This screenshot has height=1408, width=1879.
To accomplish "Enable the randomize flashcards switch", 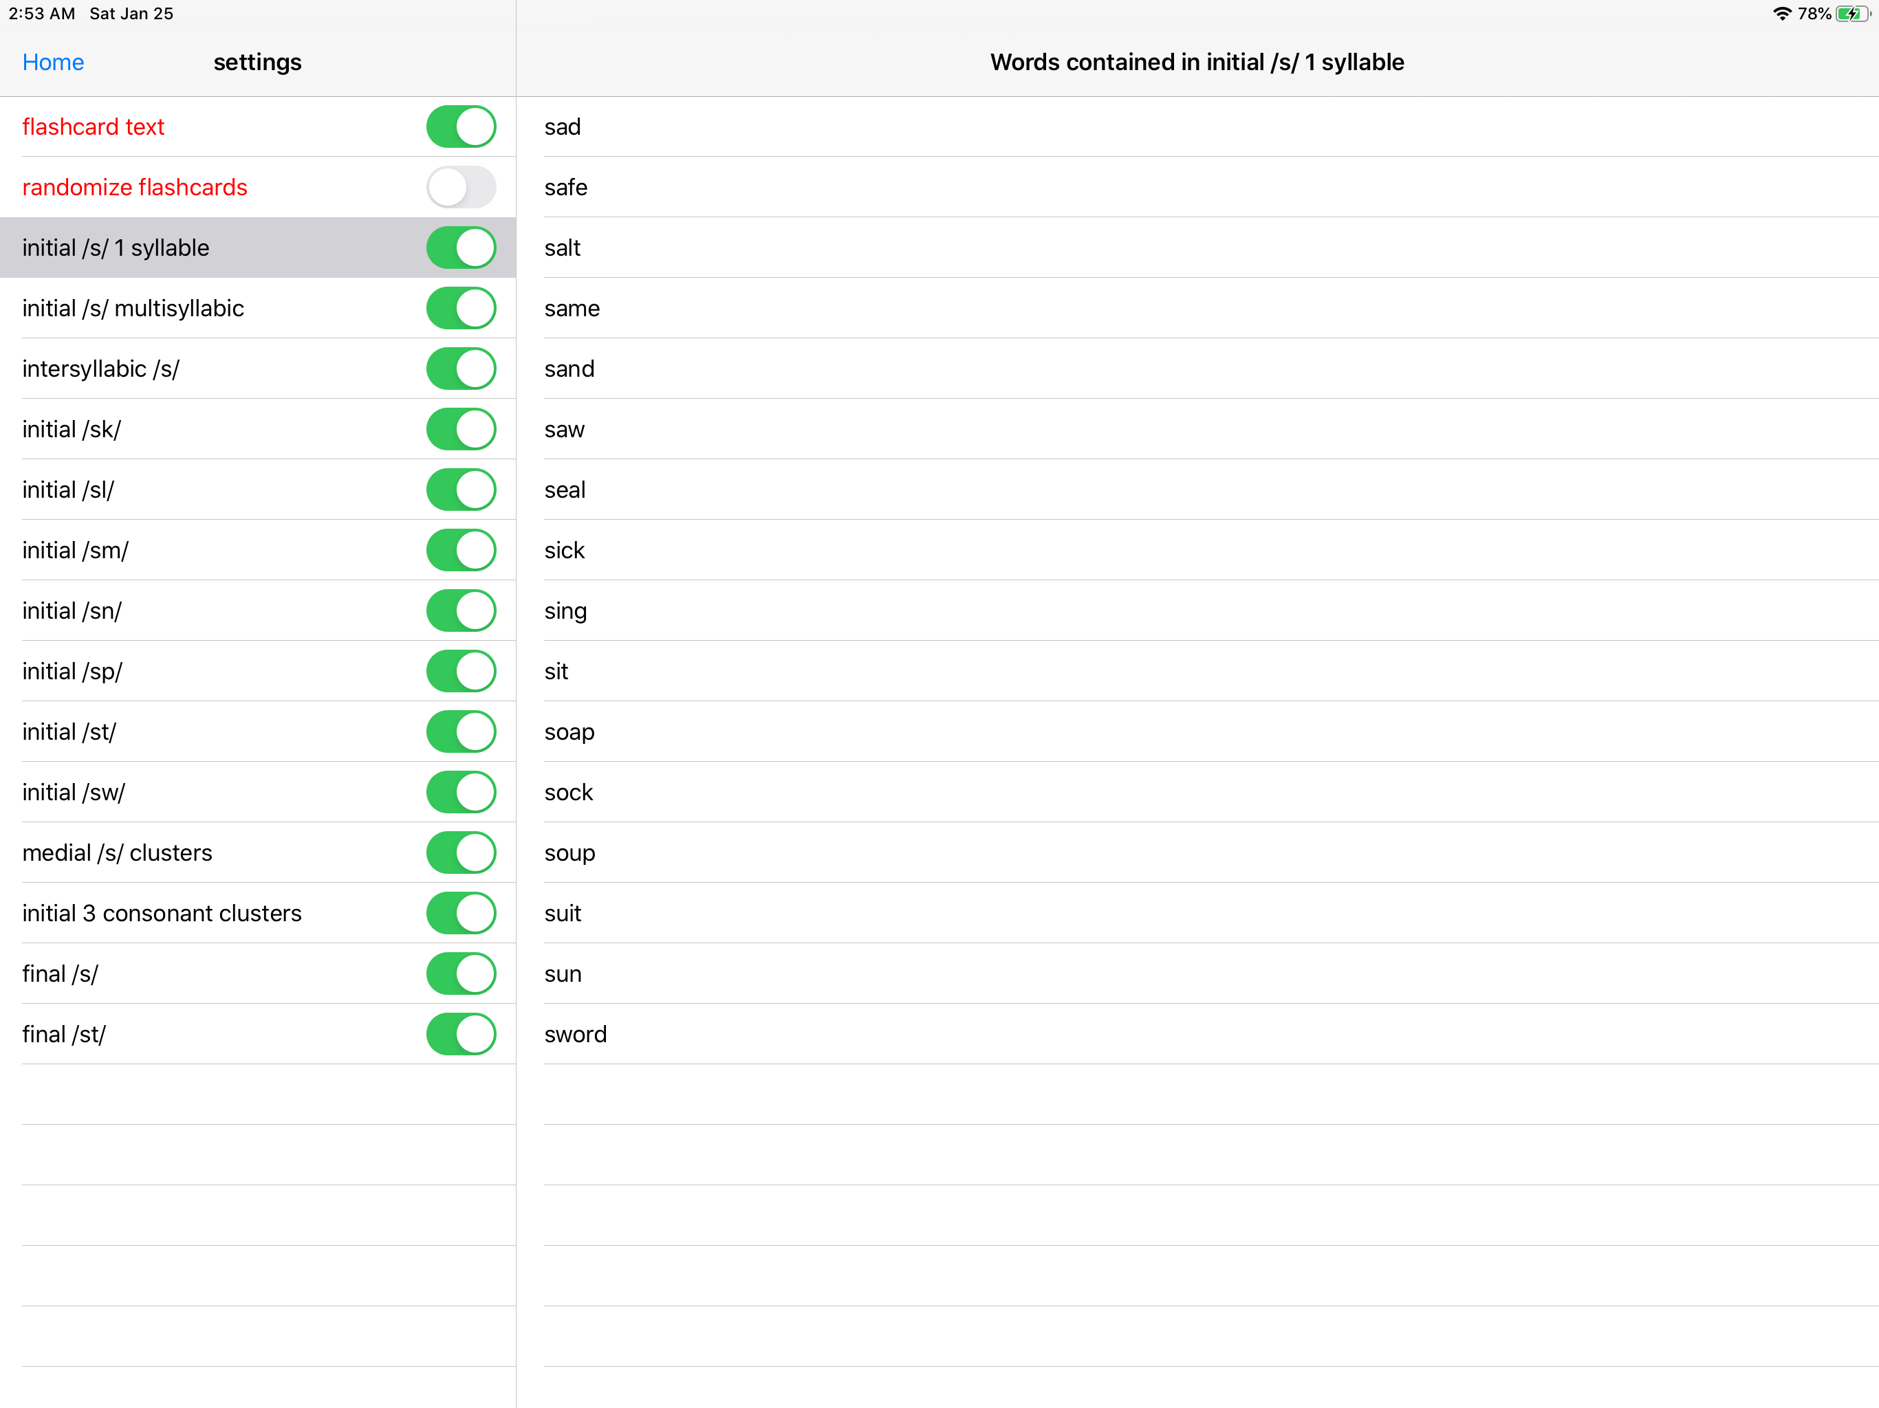I will (x=460, y=187).
